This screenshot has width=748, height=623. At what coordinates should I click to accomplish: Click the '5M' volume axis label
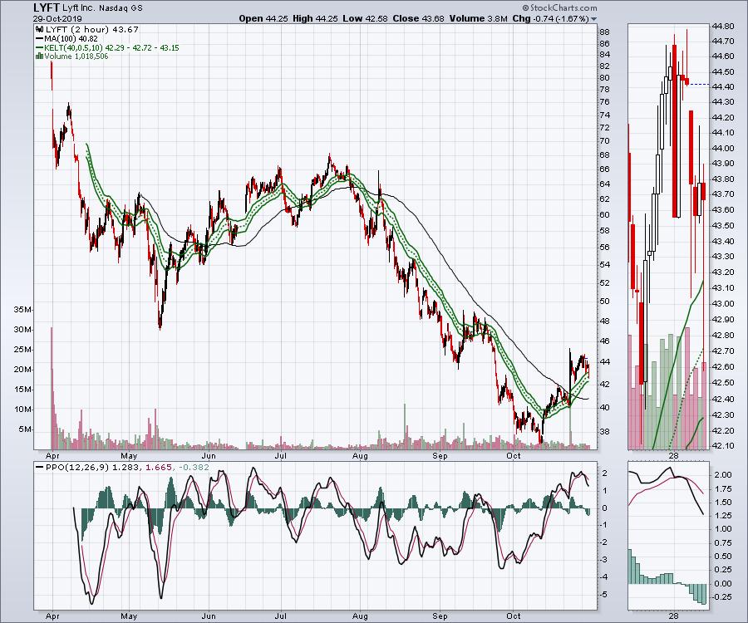pyautogui.click(x=25, y=429)
